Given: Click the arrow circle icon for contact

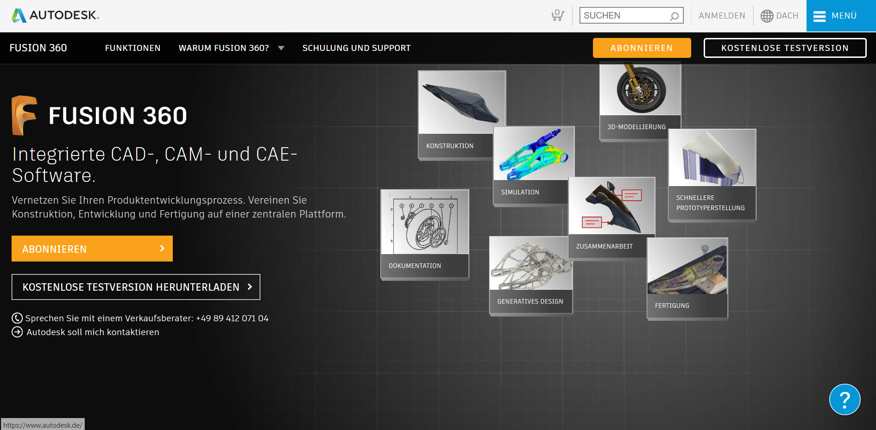Looking at the screenshot, I should [x=17, y=332].
